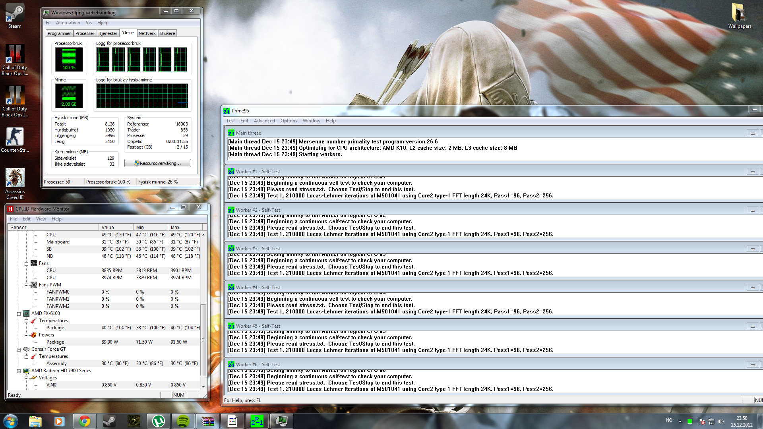
Task: Open HWMonitor's View menu
Action: pyautogui.click(x=41, y=219)
